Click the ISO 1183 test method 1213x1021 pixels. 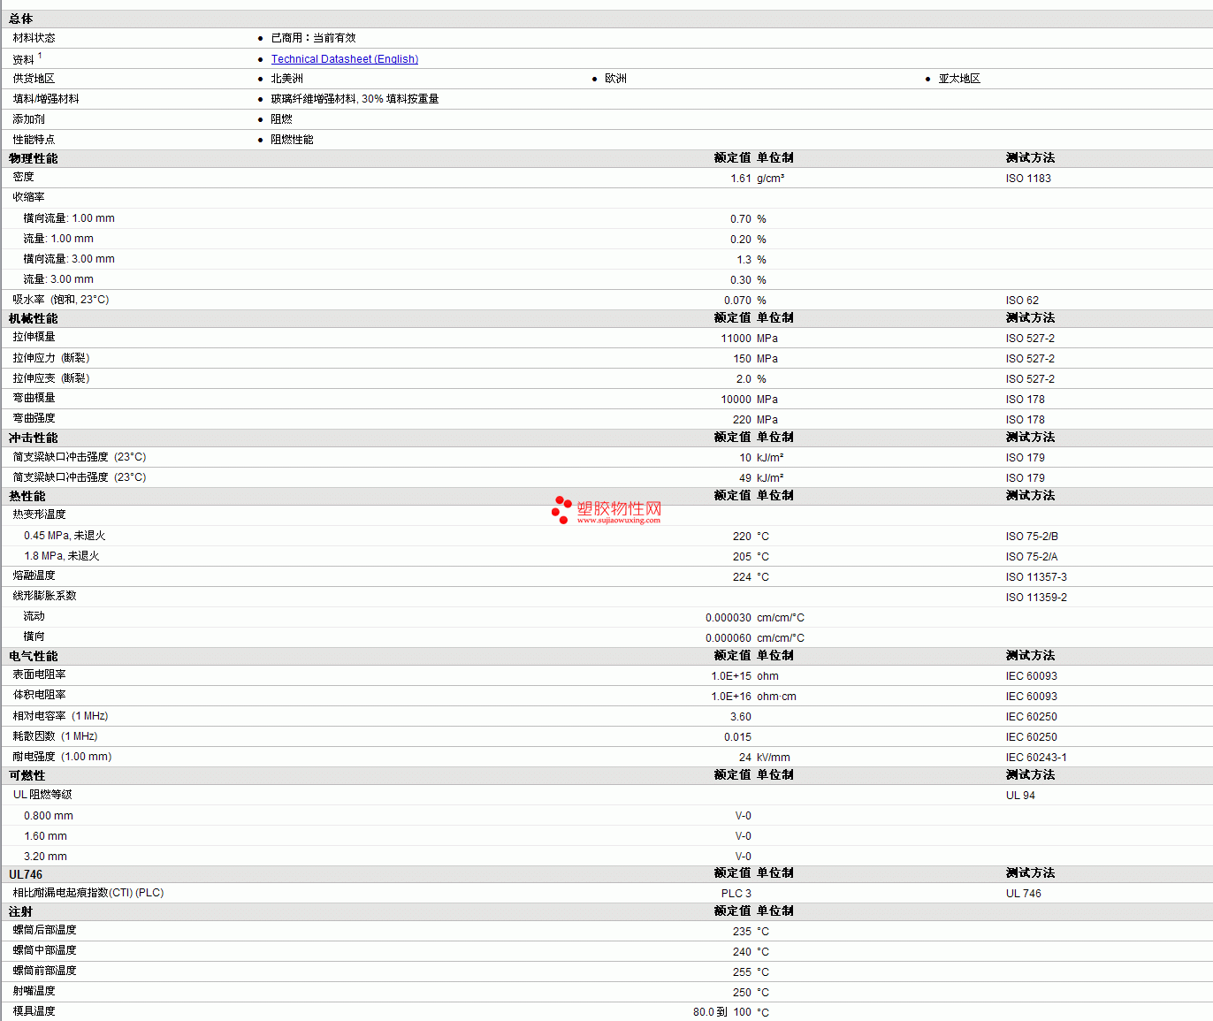(1028, 179)
